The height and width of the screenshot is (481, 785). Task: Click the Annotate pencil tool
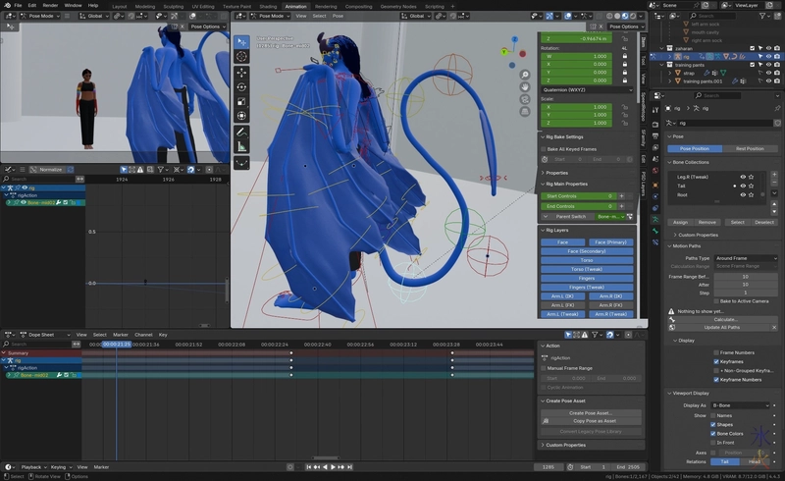tap(241, 131)
